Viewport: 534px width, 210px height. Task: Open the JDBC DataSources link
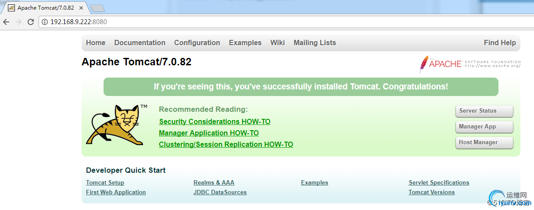point(220,192)
